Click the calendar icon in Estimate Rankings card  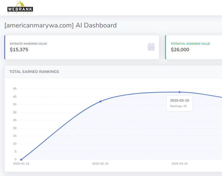(151, 47)
